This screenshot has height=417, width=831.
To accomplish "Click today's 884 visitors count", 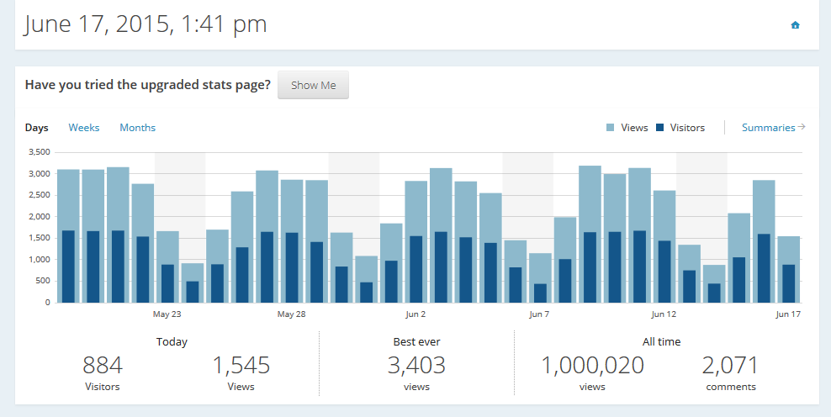I will [x=103, y=366].
